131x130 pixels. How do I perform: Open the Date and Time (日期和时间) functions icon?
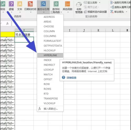click(30, 4)
